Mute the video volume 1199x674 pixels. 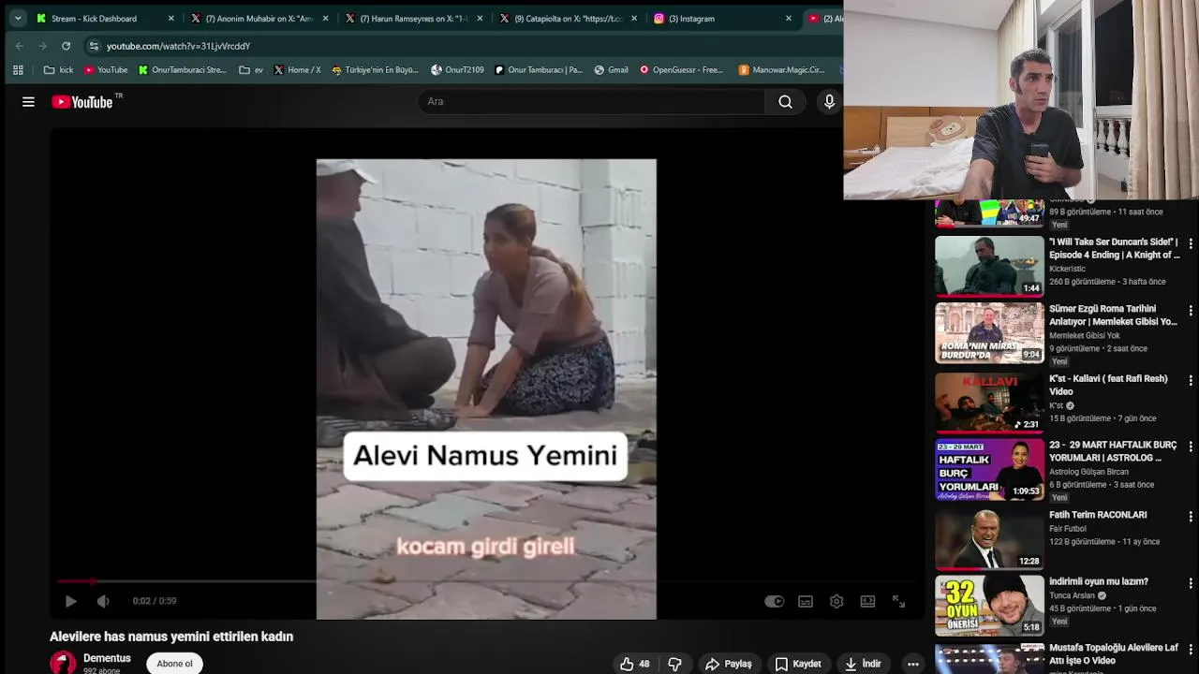point(103,601)
